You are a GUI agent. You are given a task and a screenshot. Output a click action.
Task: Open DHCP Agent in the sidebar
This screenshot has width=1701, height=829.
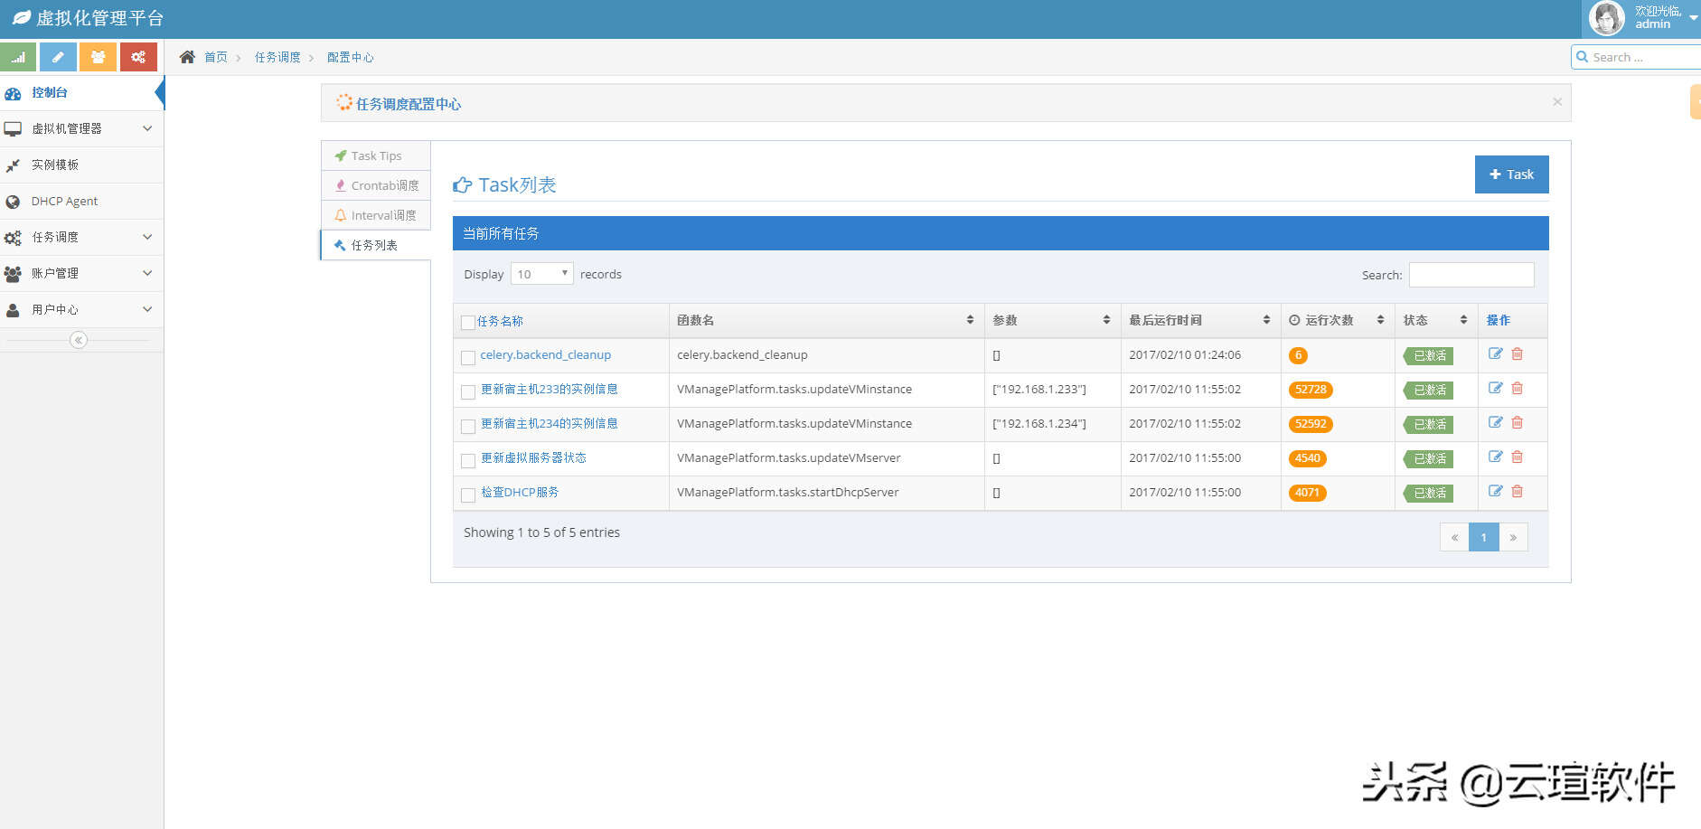[x=81, y=201]
